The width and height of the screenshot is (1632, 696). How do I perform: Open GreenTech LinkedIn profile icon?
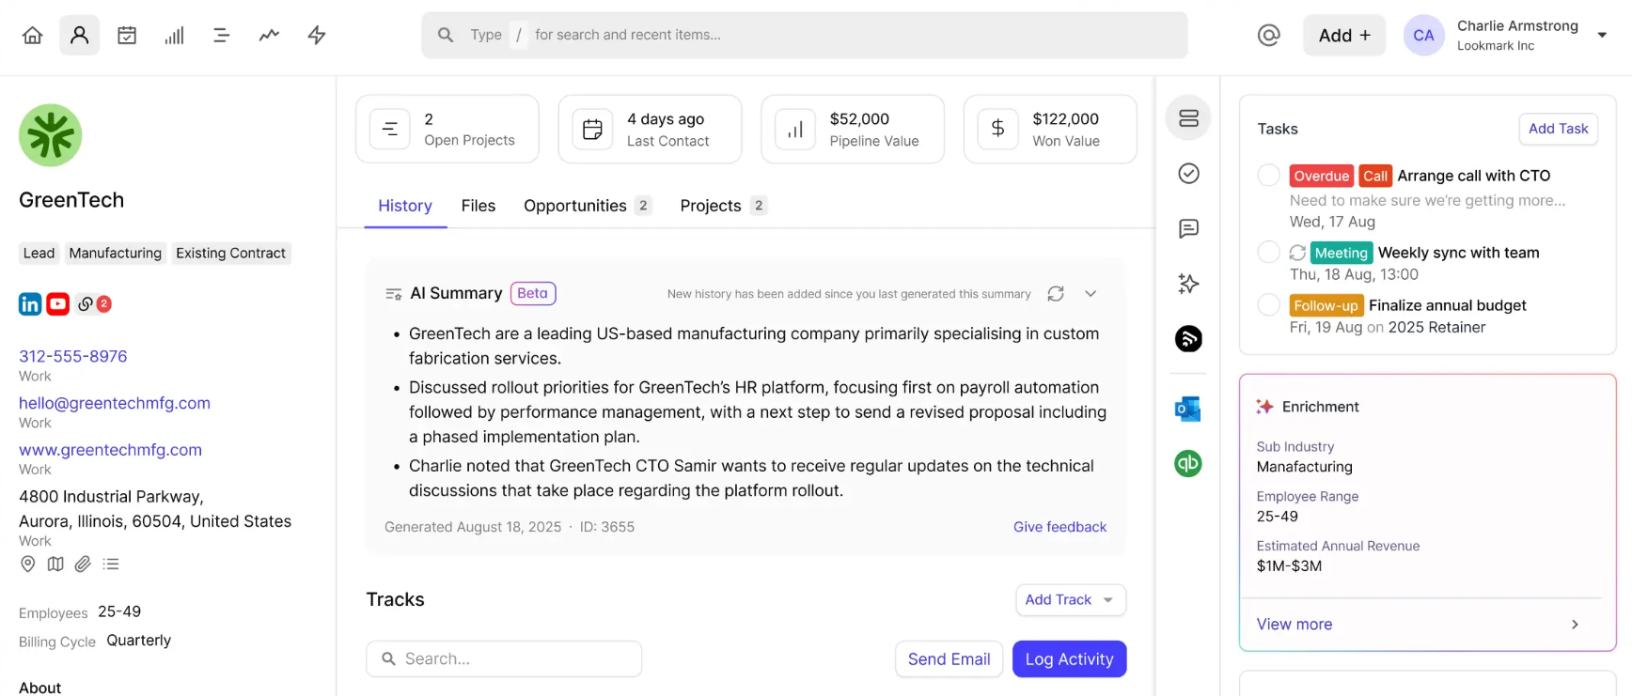[x=30, y=303]
